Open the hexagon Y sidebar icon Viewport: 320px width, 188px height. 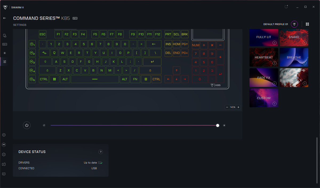click(x=4, y=135)
